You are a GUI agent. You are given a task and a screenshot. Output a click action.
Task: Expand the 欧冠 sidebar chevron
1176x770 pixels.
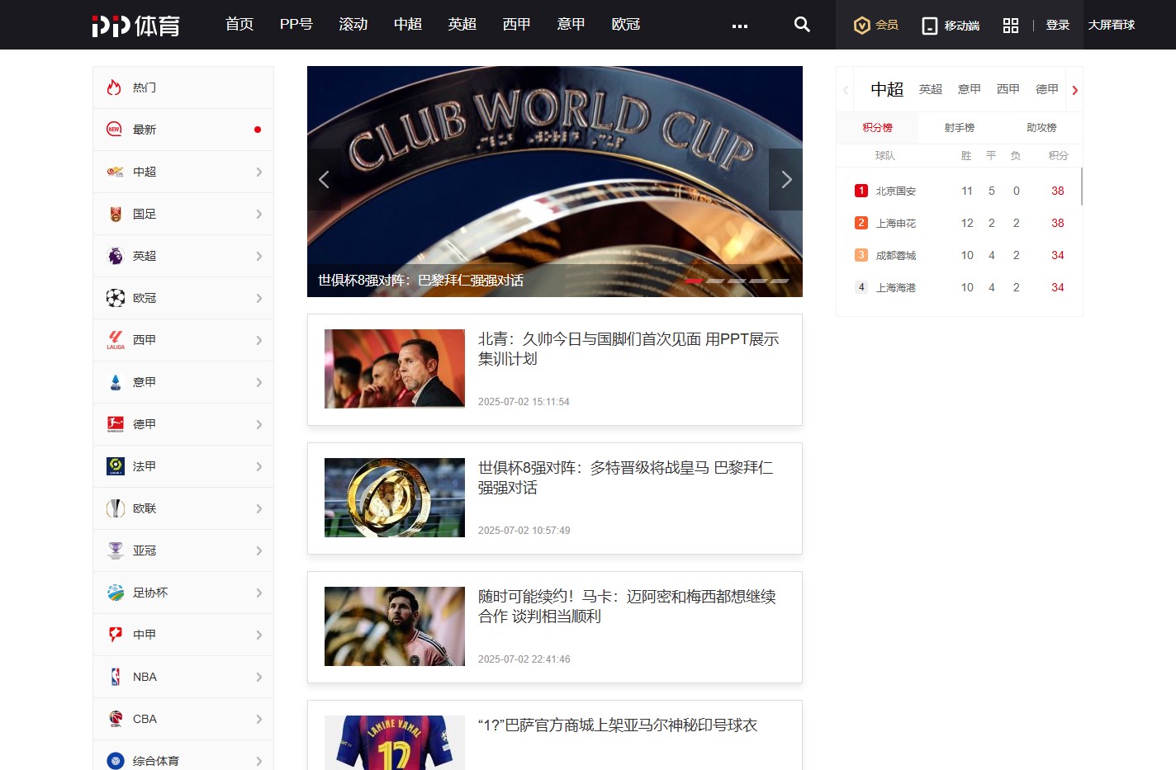click(x=259, y=298)
